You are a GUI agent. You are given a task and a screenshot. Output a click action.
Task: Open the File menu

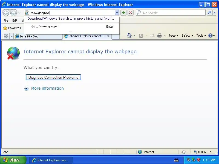point(6,20)
